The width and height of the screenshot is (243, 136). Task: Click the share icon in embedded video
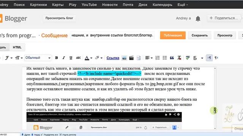(x=175, y=114)
